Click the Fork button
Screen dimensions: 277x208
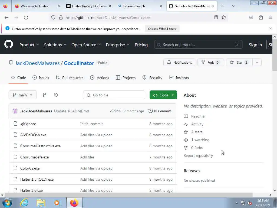(x=210, y=63)
